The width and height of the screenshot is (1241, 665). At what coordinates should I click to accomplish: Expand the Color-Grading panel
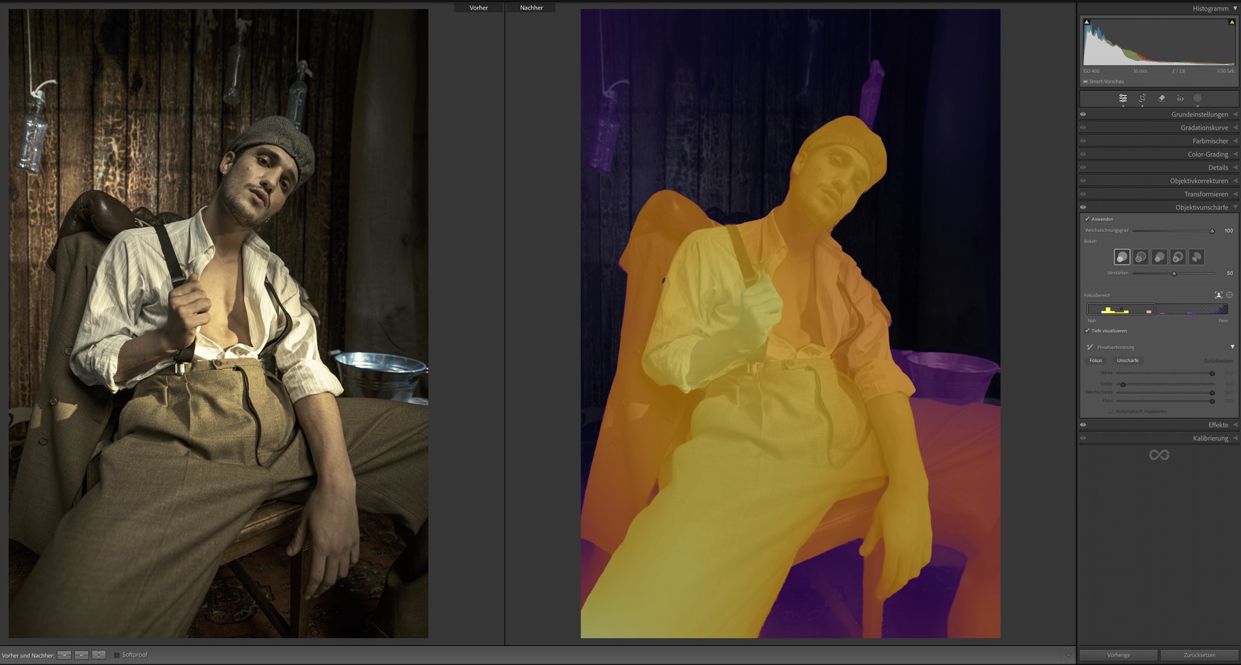[1207, 155]
